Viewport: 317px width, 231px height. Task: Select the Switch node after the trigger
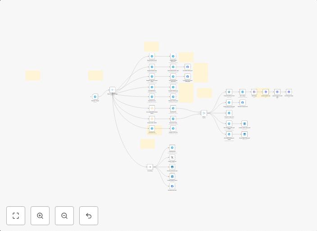[x=112, y=90]
